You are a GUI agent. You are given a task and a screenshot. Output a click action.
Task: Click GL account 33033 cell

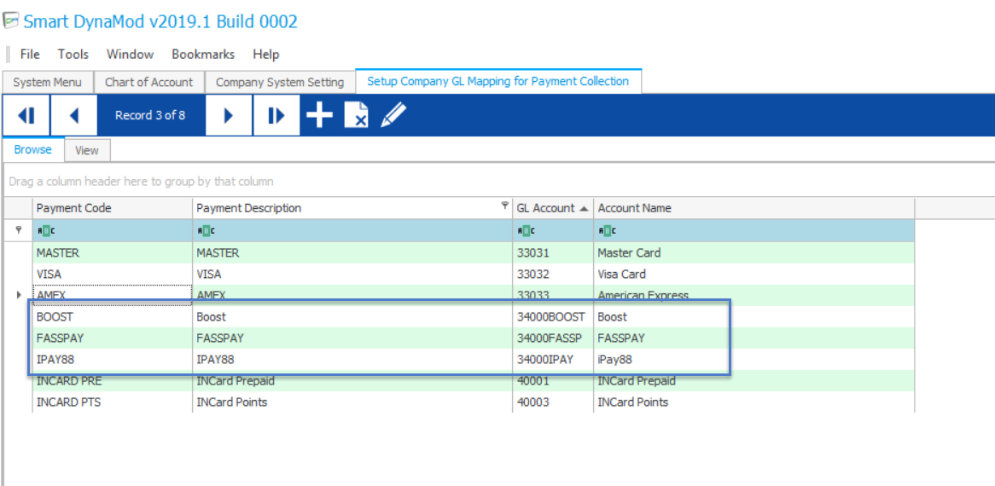click(x=553, y=295)
